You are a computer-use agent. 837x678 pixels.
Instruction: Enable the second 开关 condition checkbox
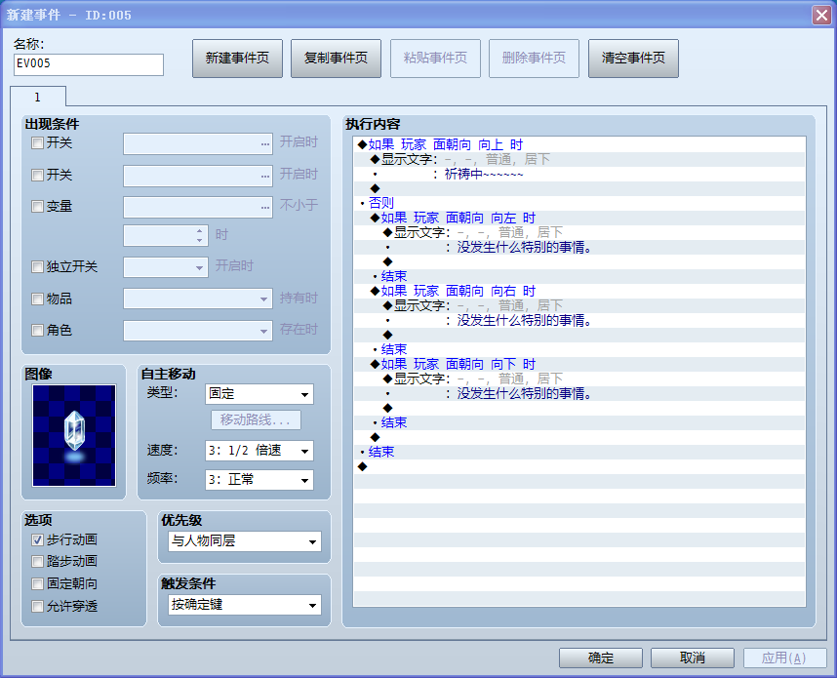pos(37,175)
